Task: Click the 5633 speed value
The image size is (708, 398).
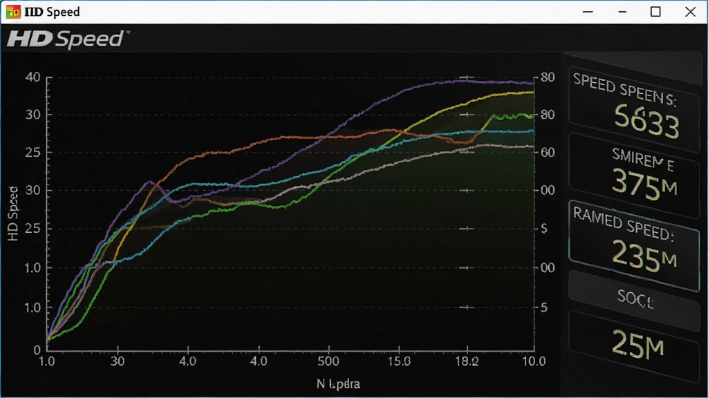Action: click(x=647, y=120)
